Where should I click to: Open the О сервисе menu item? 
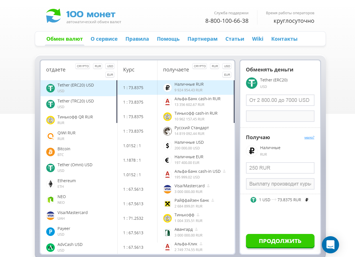click(x=104, y=39)
